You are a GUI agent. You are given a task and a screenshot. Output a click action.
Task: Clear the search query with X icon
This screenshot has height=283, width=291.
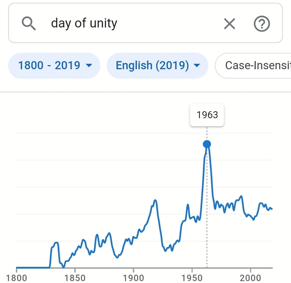click(229, 24)
